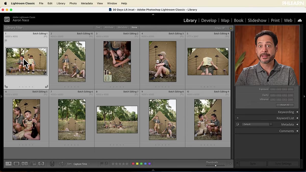Click the cloud sync status icon
This screenshot has height=172, width=306.
tap(300, 20)
